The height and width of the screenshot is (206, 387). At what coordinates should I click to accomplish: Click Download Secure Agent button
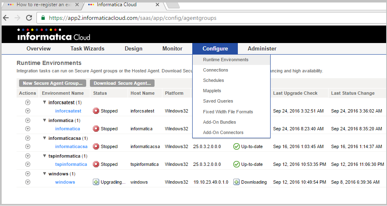122,83
